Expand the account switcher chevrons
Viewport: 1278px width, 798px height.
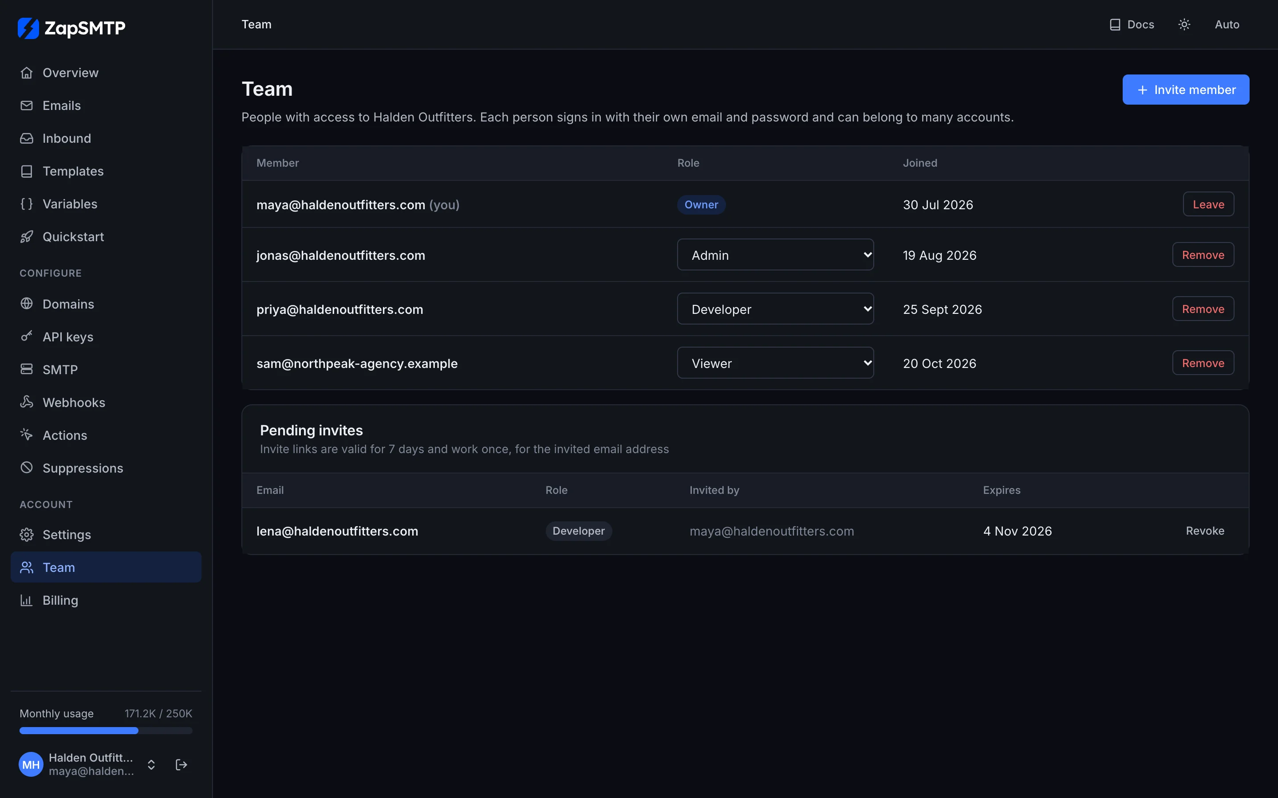[x=151, y=764]
